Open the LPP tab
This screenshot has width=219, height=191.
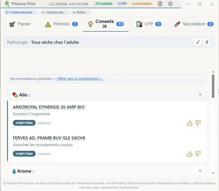[149, 24]
